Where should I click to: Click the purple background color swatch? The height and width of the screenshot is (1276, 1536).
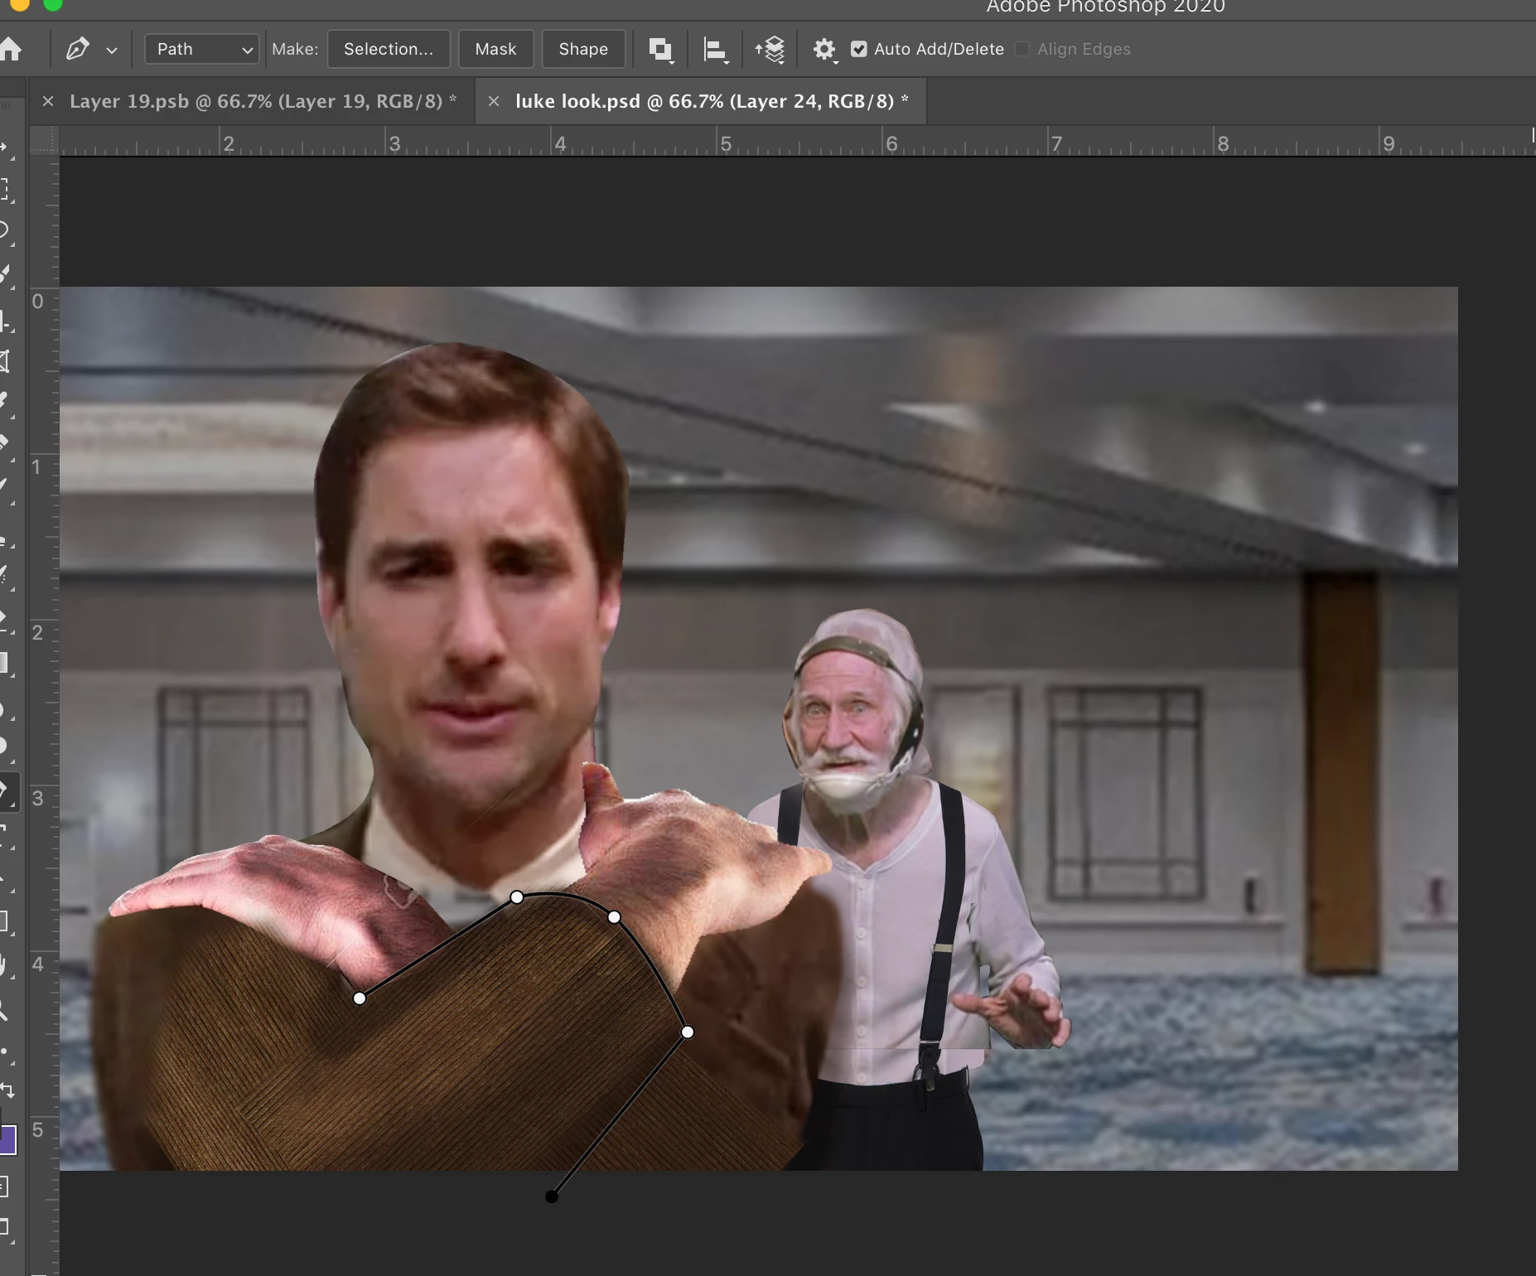point(7,1140)
